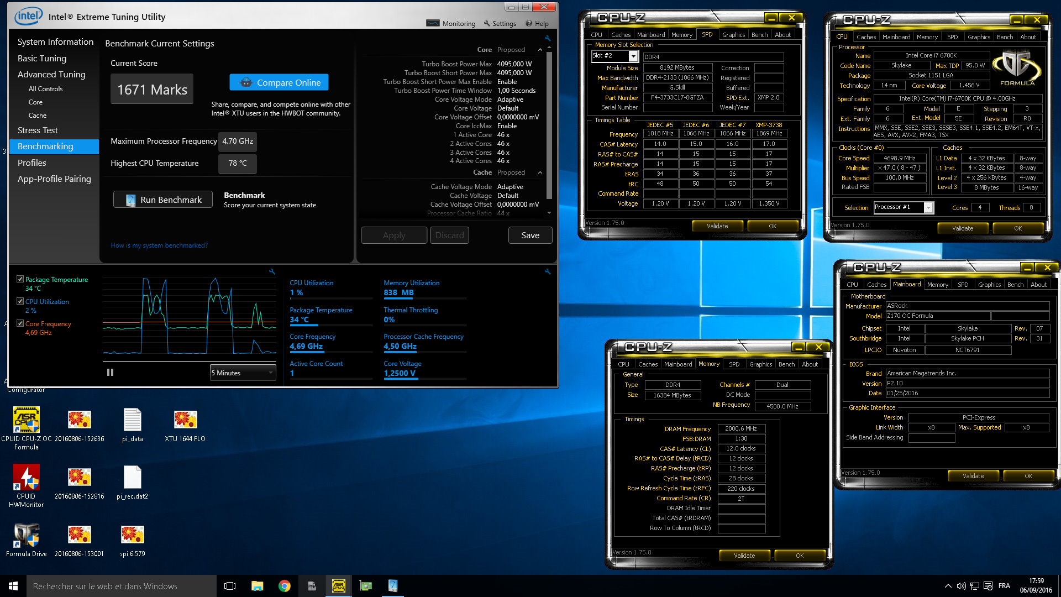Open the Slot #2 memory slot dropdown
The height and width of the screenshot is (597, 1061).
615,56
